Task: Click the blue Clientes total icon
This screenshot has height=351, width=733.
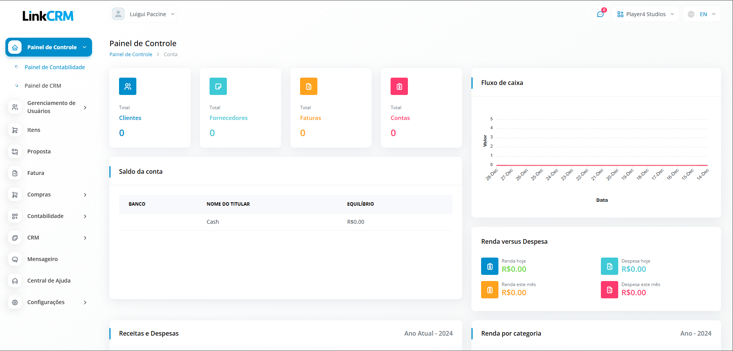Action: (x=127, y=87)
